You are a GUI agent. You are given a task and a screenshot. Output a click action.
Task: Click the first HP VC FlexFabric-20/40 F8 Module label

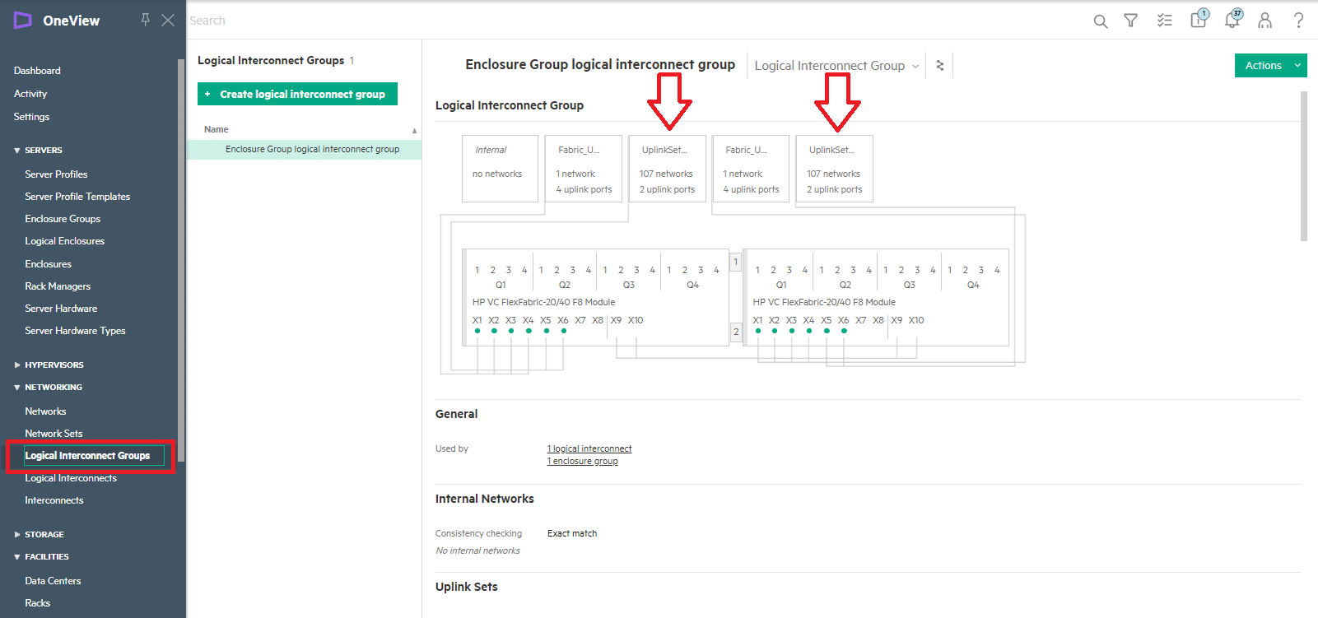tap(543, 302)
